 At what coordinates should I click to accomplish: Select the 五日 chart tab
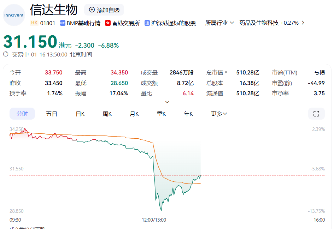point(52,114)
